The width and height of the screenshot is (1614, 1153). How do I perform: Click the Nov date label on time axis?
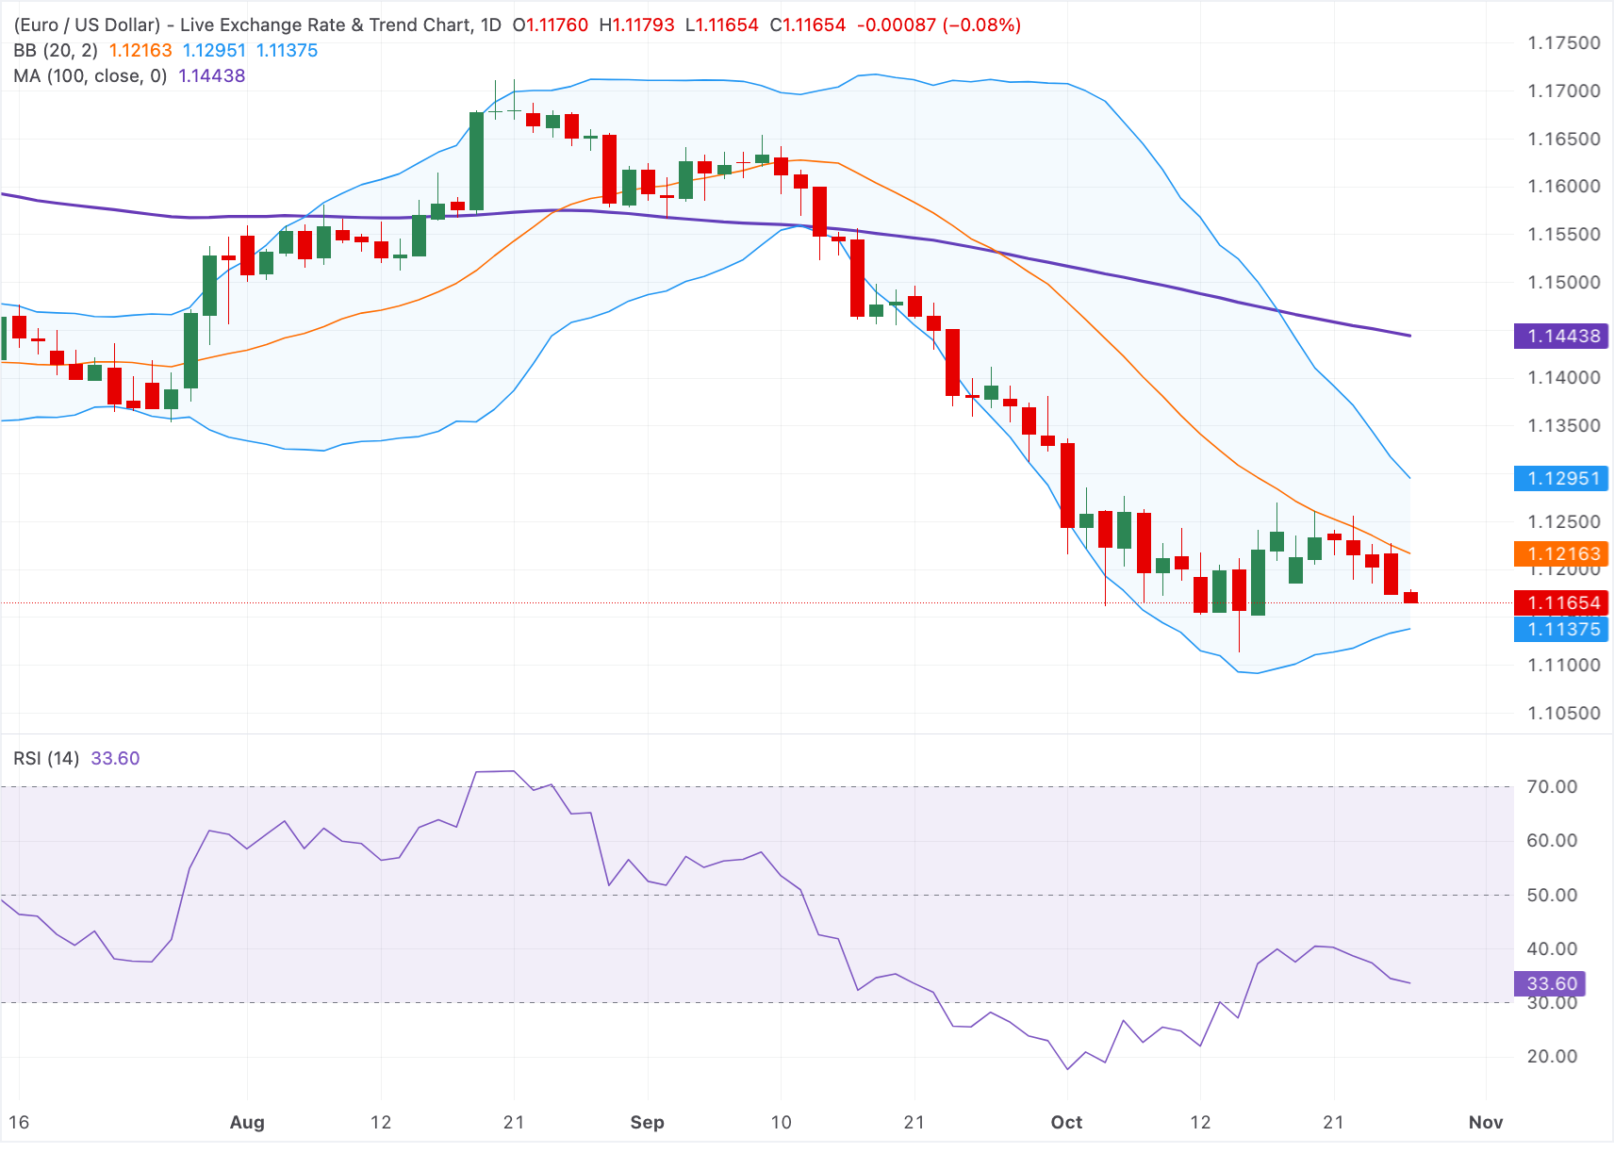click(x=1485, y=1123)
